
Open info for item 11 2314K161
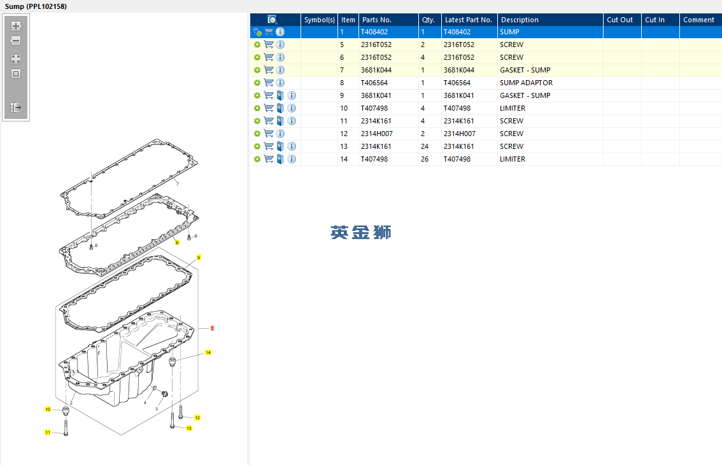(292, 121)
